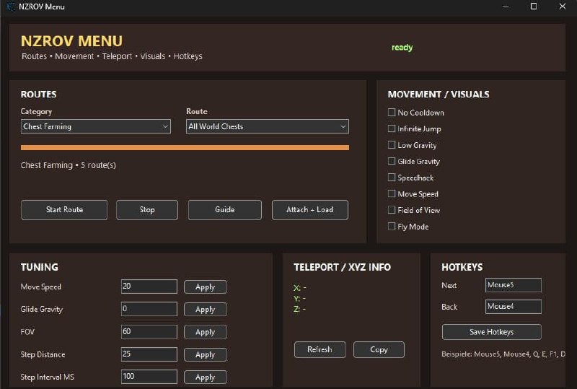The height and width of the screenshot is (389, 577).
Task: Click the Next hotkey field Mouse5
Action: (514, 285)
